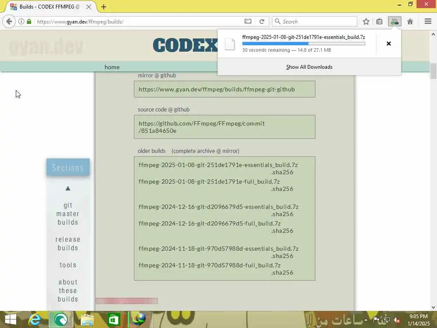Click scrollbar down arrow
The width and height of the screenshot is (437, 328).
pos(433,307)
